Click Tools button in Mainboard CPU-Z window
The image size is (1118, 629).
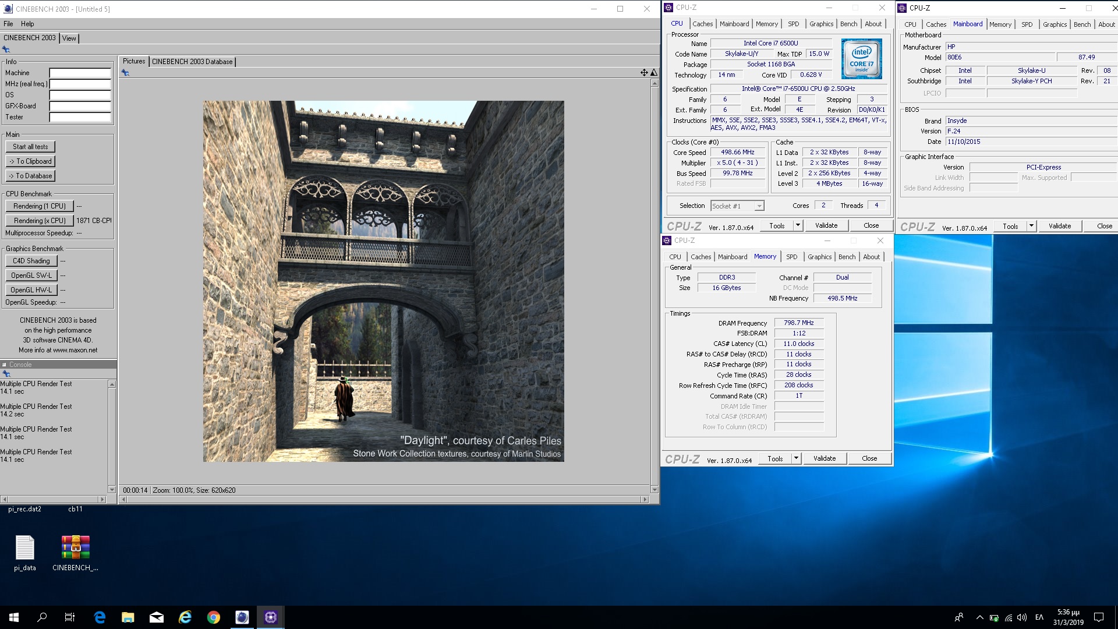point(1010,226)
